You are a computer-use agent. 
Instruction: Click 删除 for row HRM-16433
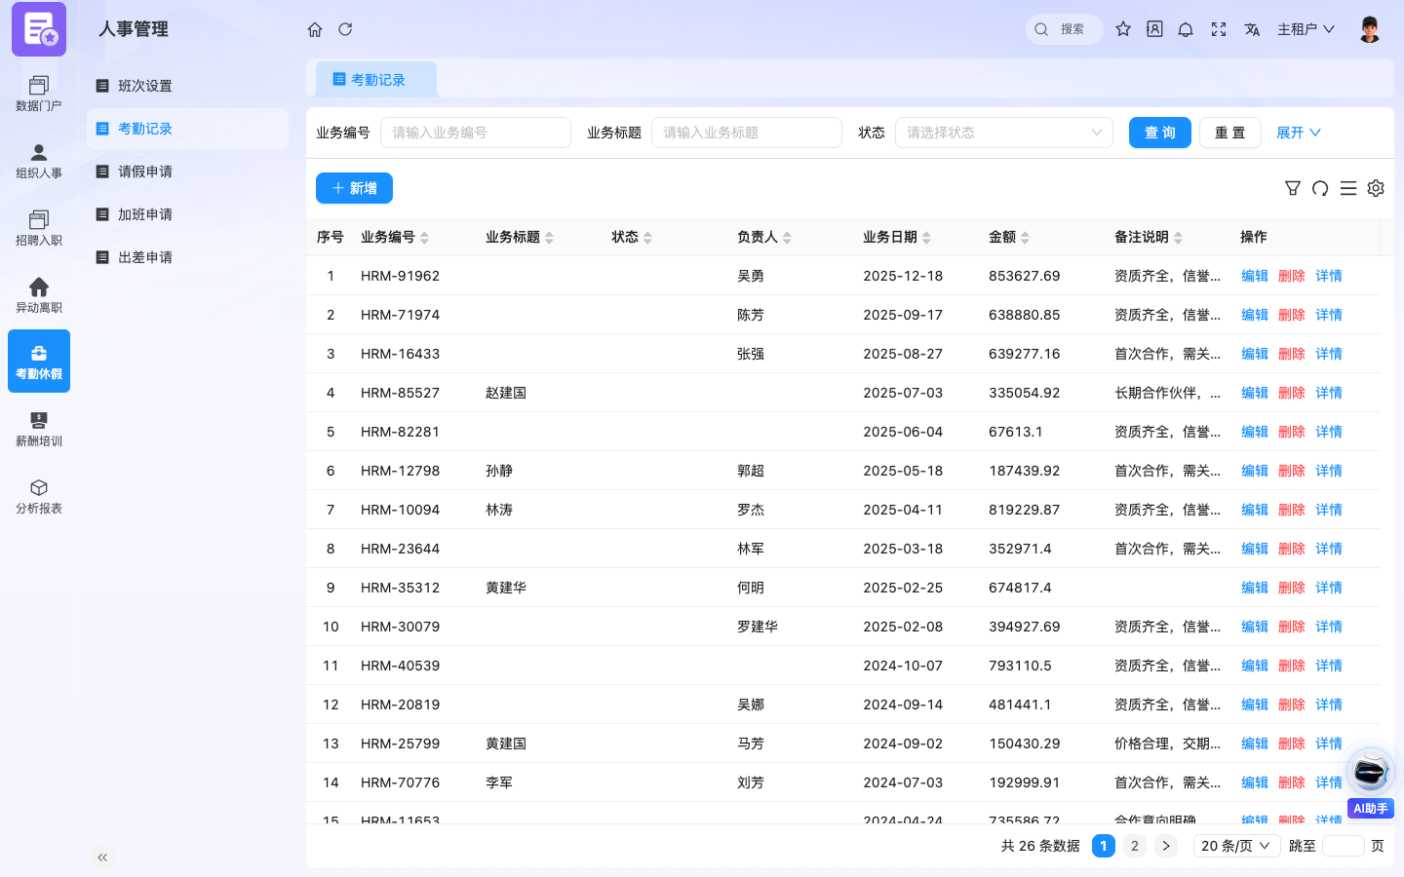pyautogui.click(x=1292, y=354)
